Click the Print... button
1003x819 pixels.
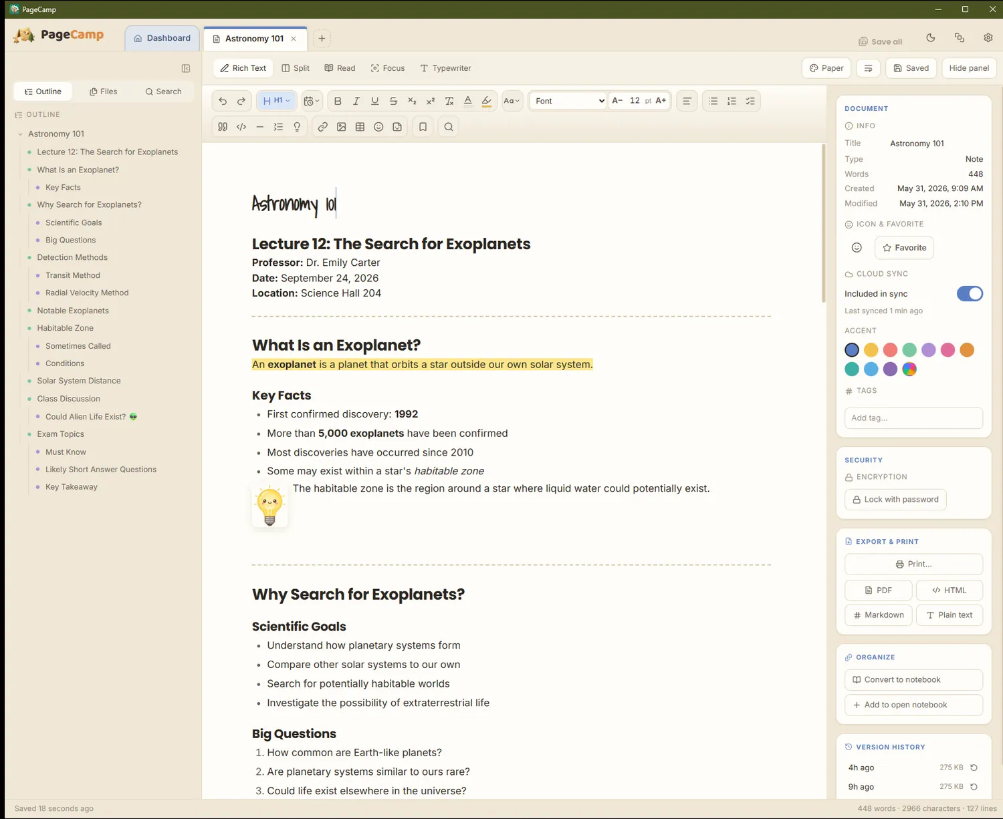point(913,564)
